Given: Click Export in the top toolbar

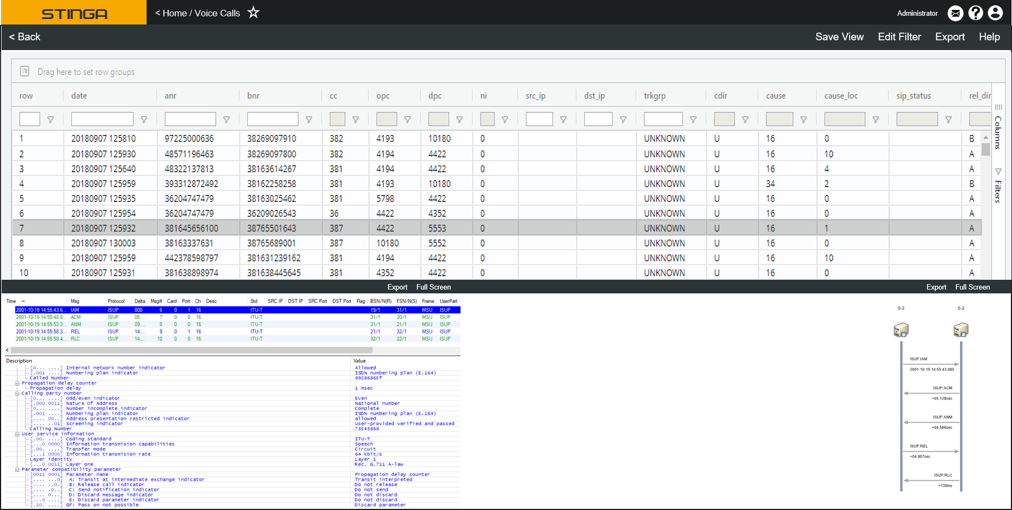Looking at the screenshot, I should click(x=950, y=37).
